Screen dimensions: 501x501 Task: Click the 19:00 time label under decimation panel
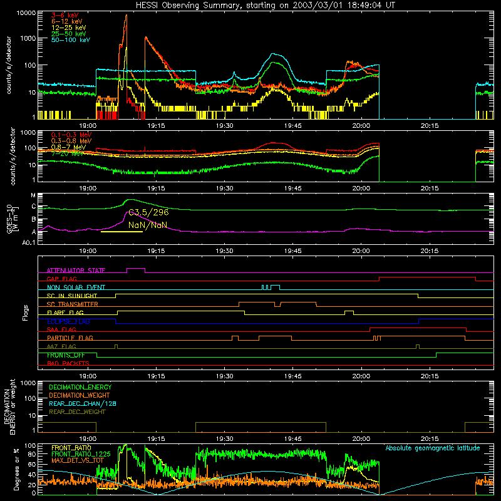tap(88, 439)
